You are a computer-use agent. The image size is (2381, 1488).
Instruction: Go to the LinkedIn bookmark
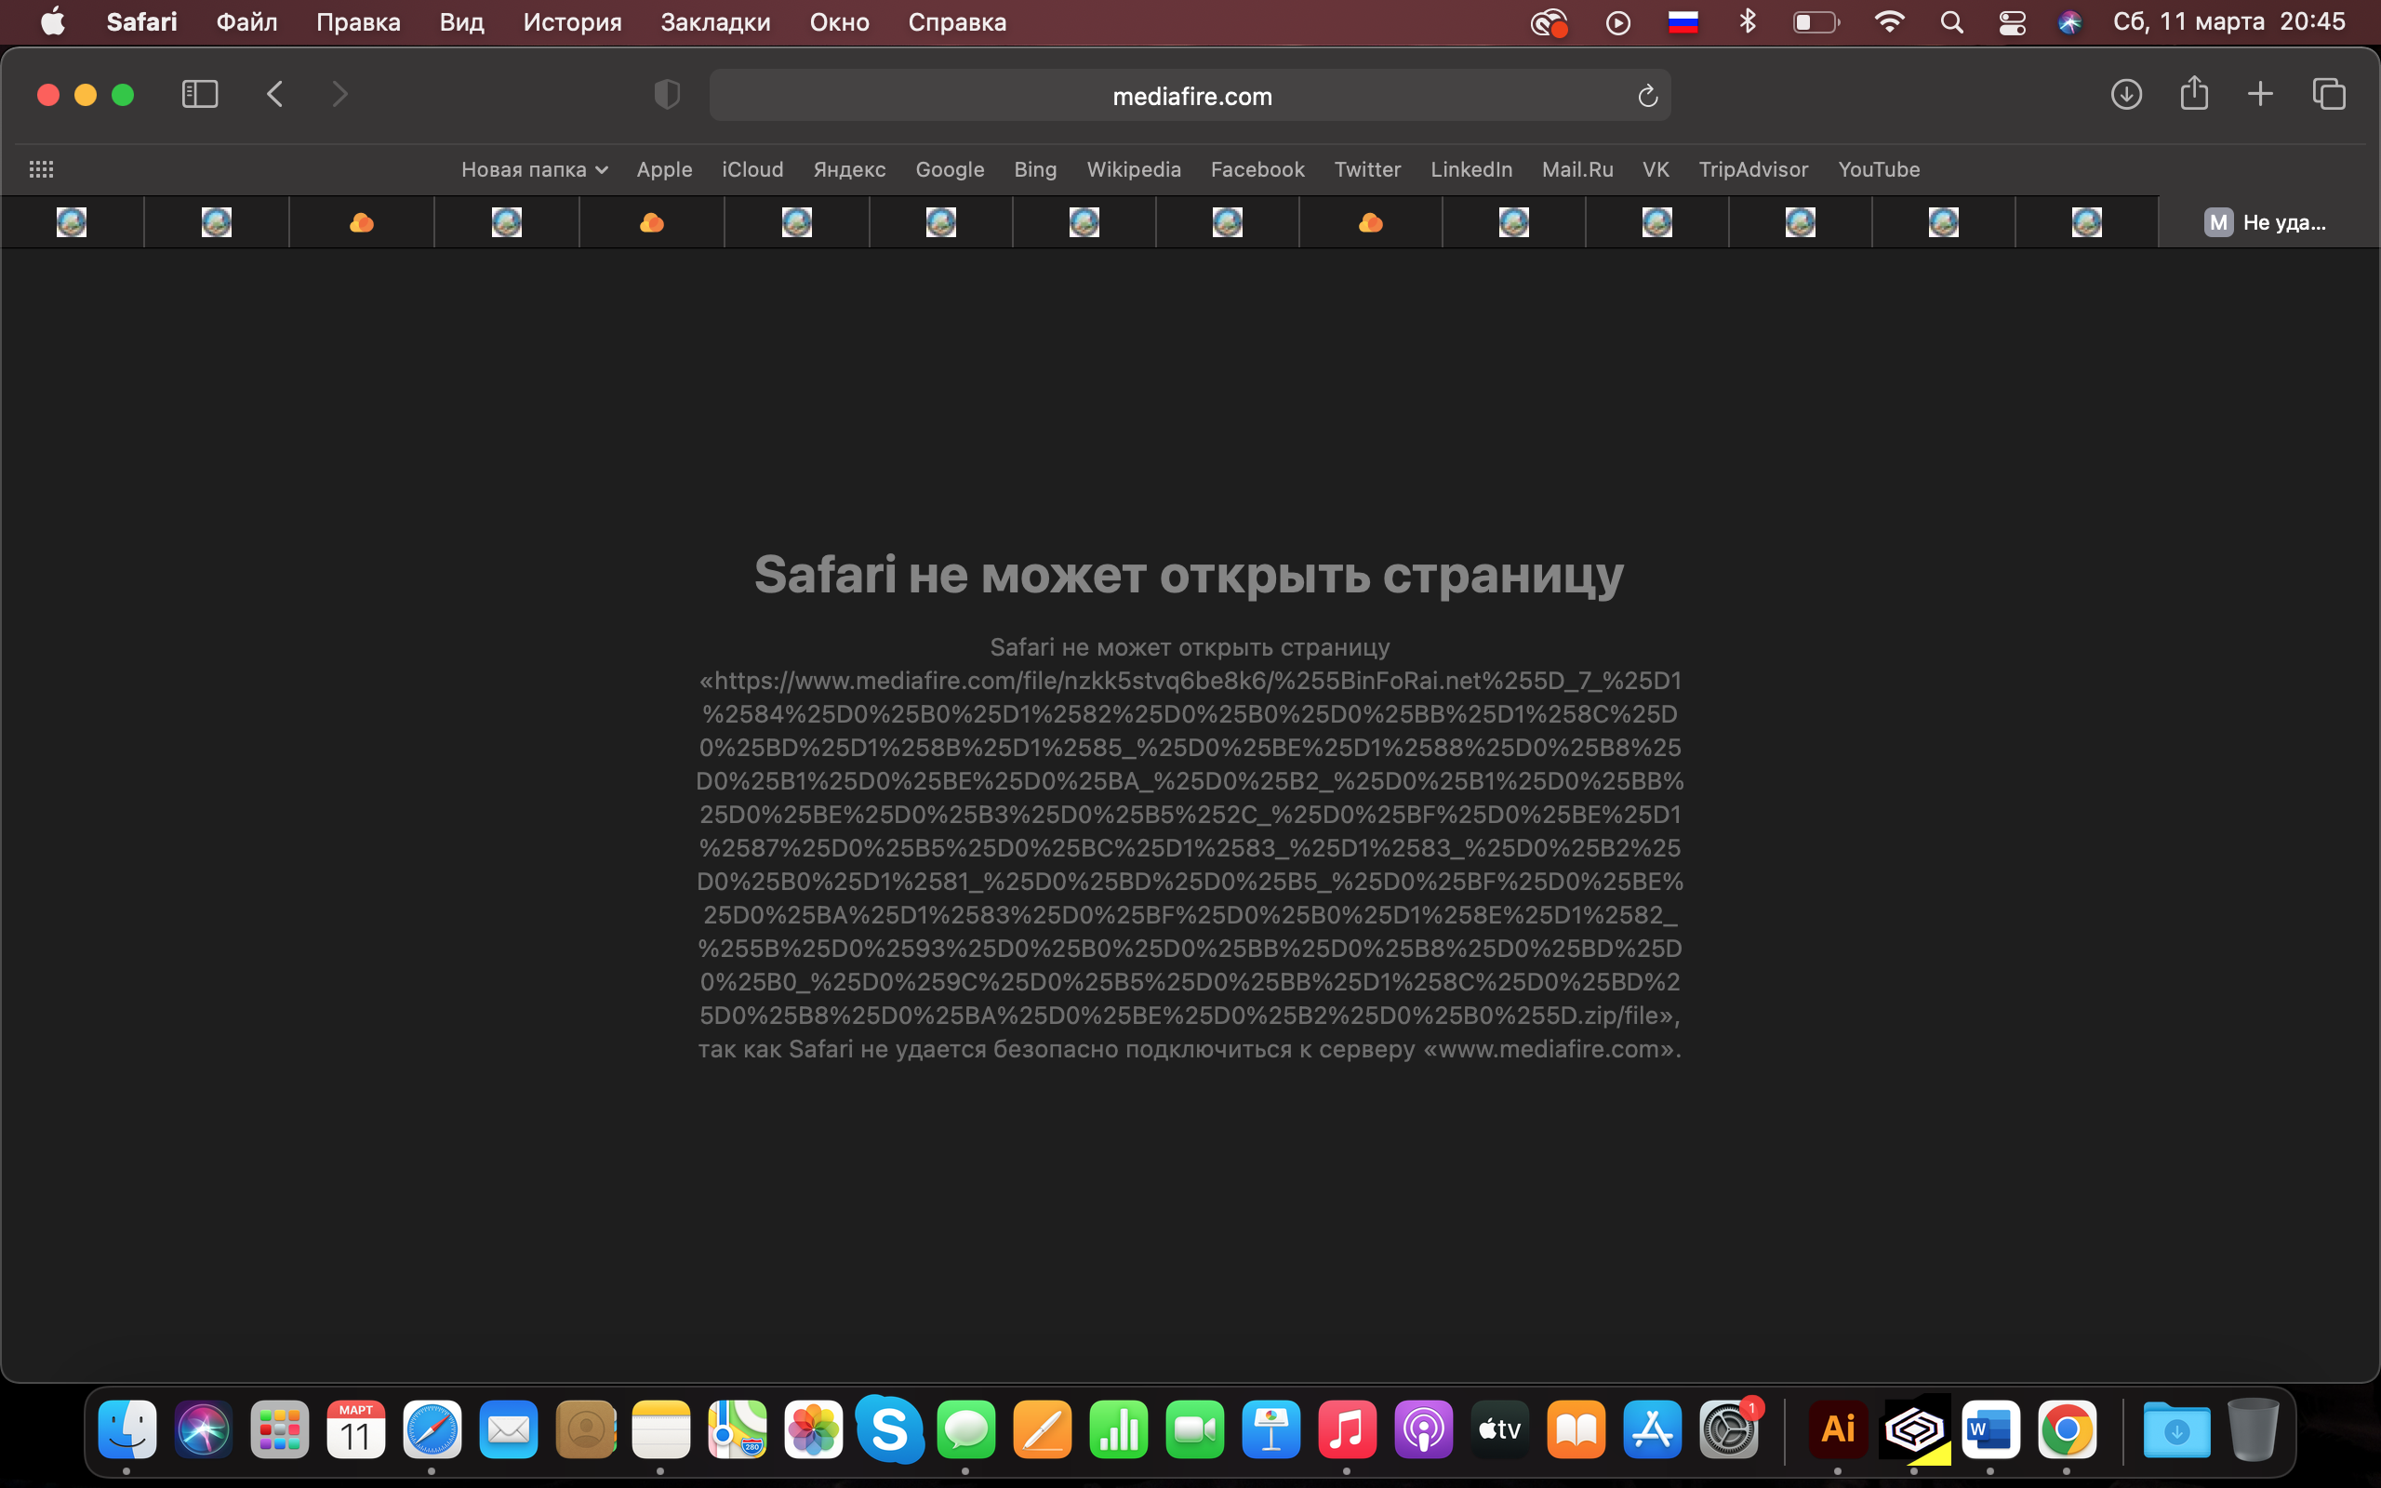[x=1470, y=169]
